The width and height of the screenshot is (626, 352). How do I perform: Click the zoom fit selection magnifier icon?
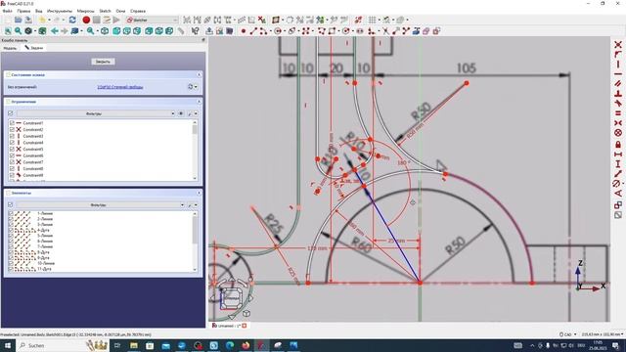pos(18,31)
